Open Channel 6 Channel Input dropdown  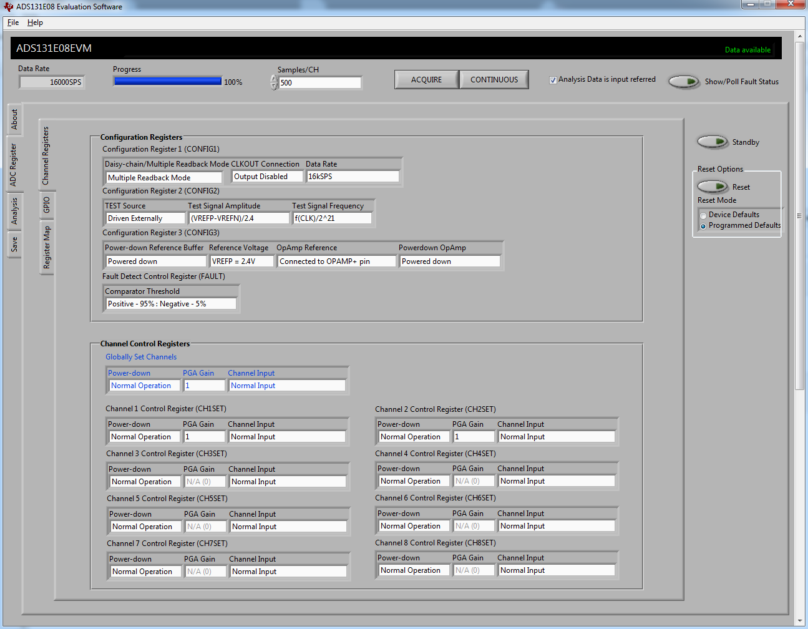click(557, 526)
